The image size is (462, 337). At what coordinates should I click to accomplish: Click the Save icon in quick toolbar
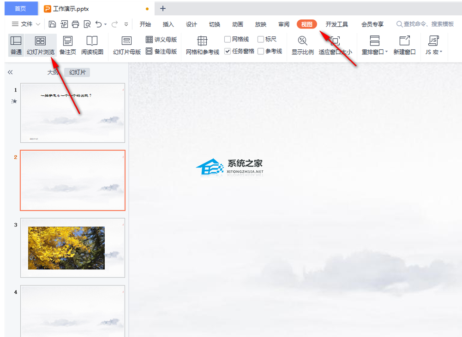[52, 24]
